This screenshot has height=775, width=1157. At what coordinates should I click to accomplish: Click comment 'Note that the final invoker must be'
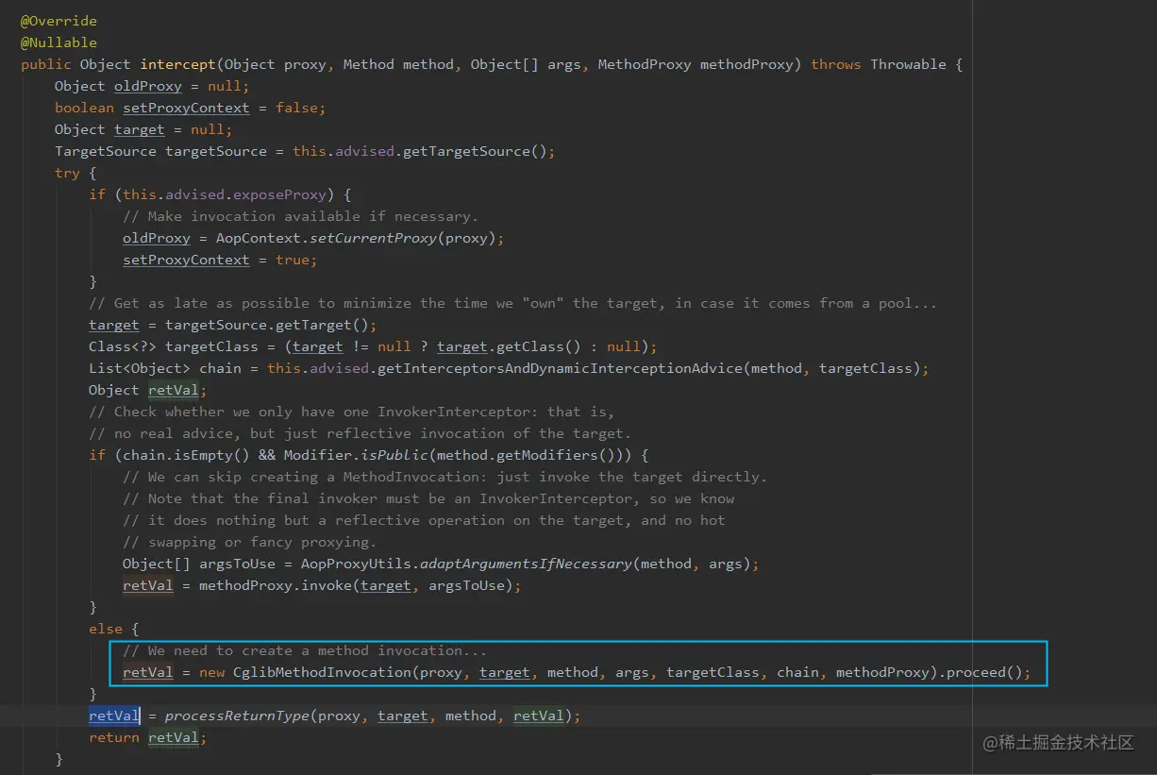point(428,498)
